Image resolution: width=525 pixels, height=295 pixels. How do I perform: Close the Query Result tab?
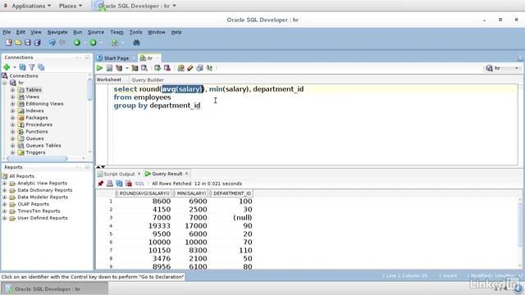click(186, 173)
